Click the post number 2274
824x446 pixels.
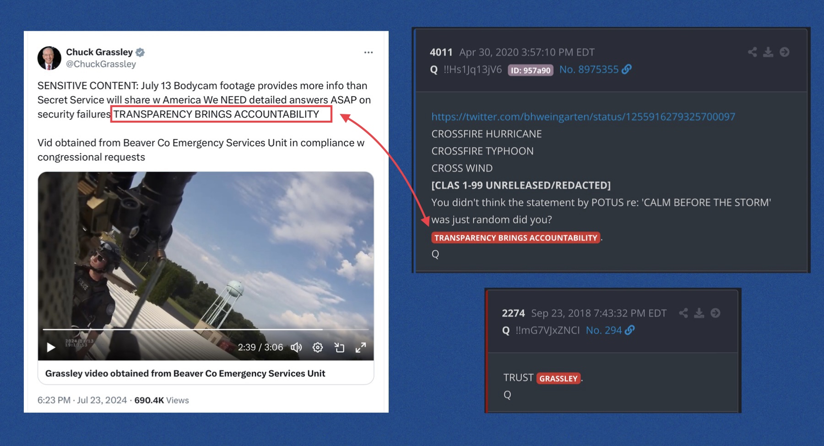[514, 313]
